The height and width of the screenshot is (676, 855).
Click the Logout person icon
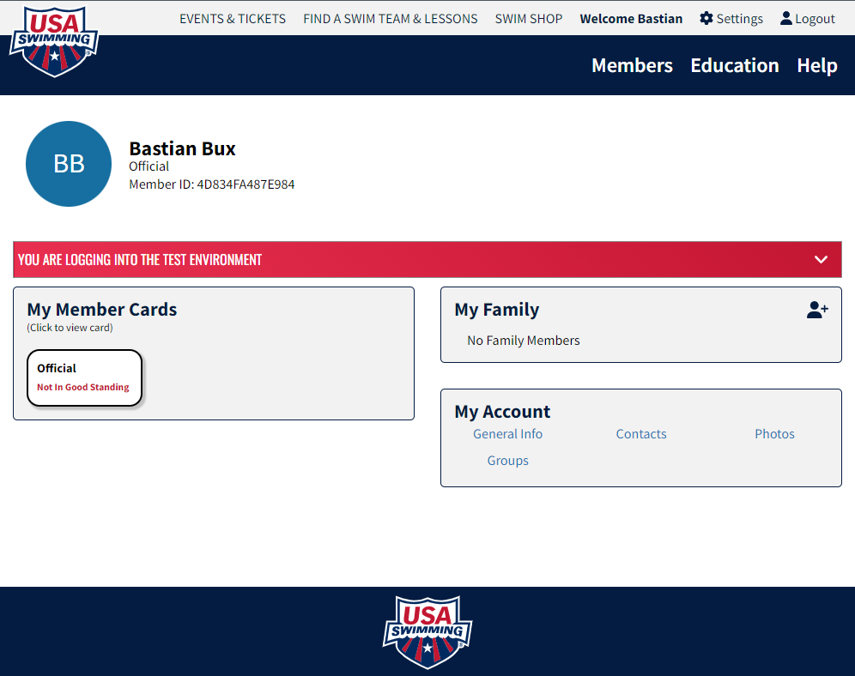pyautogui.click(x=785, y=19)
